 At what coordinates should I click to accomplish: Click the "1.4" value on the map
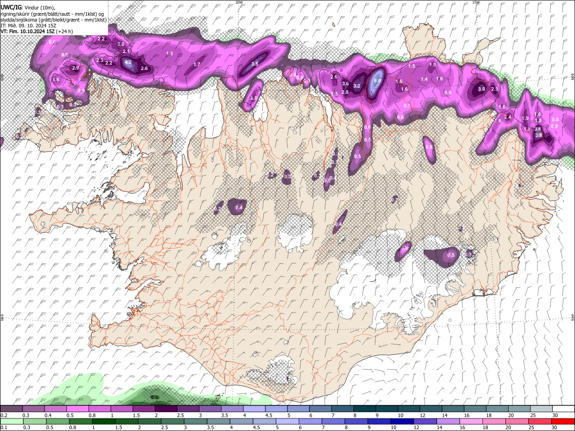click(x=424, y=79)
